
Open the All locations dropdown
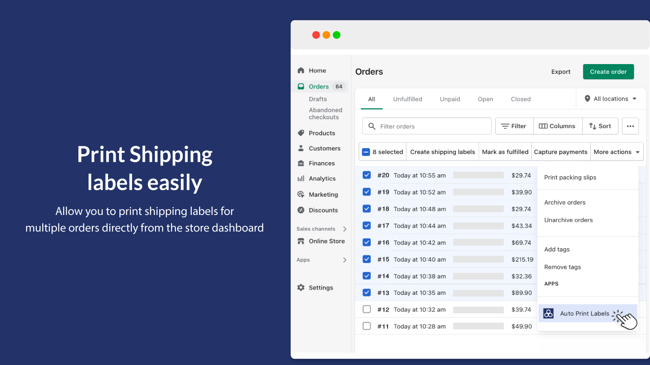pyautogui.click(x=610, y=99)
